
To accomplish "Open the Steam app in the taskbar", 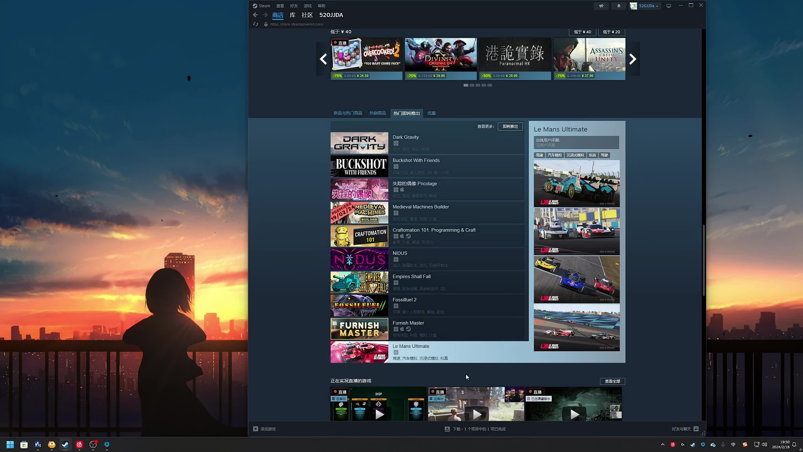I will pyautogui.click(x=65, y=444).
